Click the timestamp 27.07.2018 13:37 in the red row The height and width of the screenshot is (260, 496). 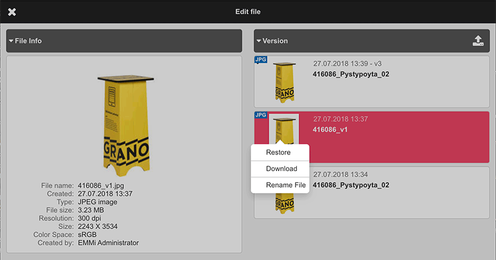(341, 120)
